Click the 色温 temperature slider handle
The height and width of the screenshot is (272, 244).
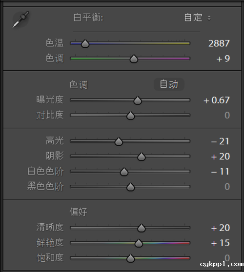coord(85,43)
